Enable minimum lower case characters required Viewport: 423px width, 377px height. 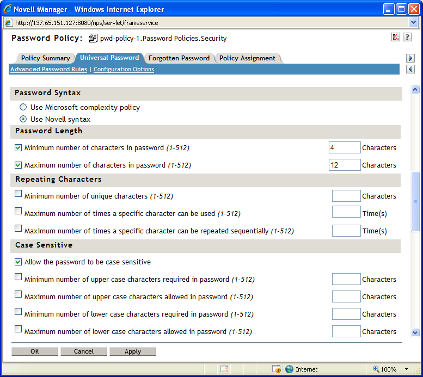click(x=18, y=312)
